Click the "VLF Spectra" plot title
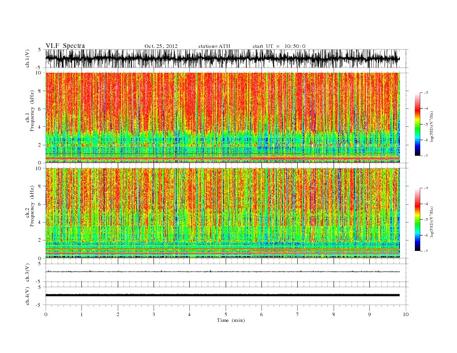 (65, 46)
